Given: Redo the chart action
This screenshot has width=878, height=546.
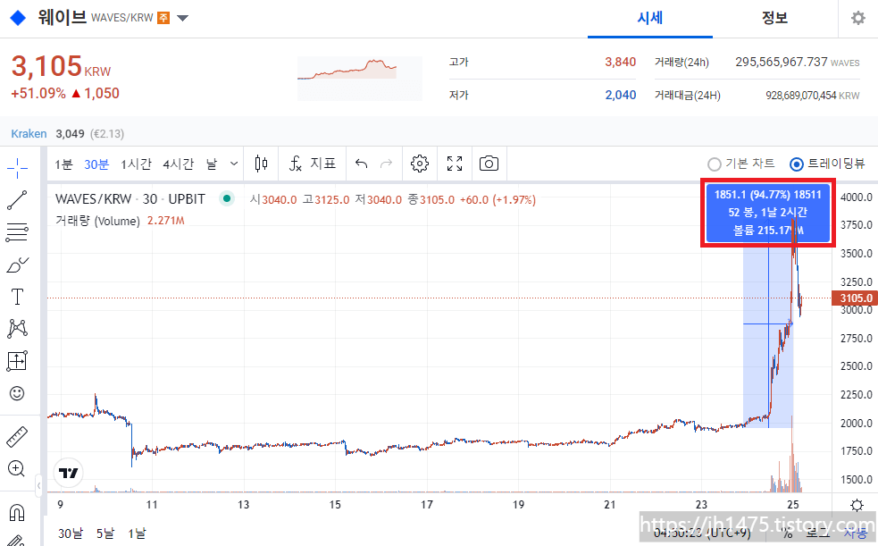Looking at the screenshot, I should (x=387, y=164).
